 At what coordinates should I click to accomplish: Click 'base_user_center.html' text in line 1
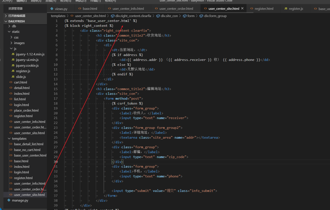109,21
